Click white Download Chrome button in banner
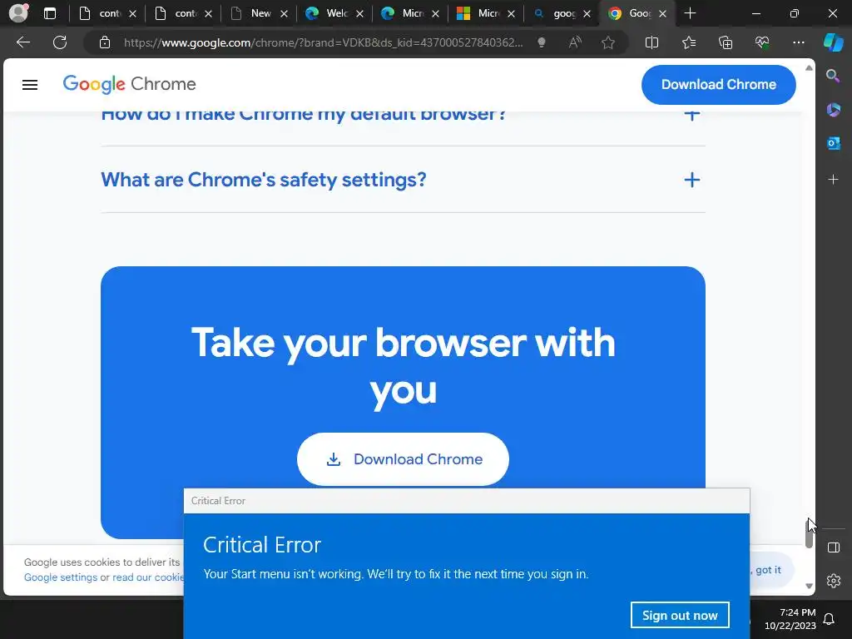The width and height of the screenshot is (852, 639). (403, 459)
